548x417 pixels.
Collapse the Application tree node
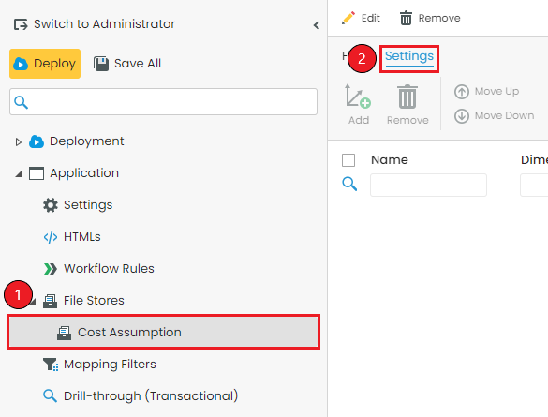[x=18, y=173]
